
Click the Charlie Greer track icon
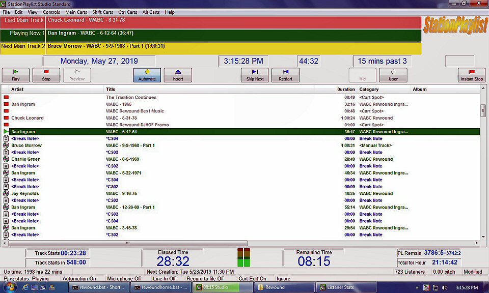6,159
